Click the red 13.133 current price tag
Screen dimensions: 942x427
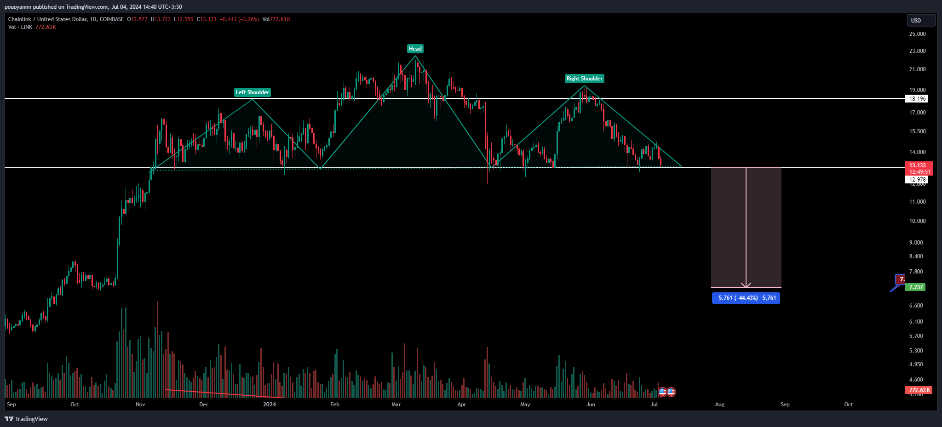click(919, 168)
